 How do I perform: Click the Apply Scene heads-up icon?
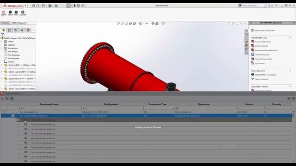(x=157, y=24)
